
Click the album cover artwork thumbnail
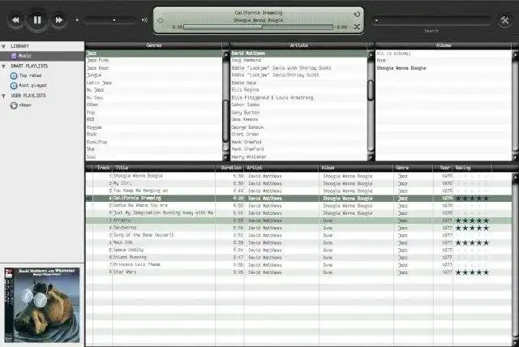pyautogui.click(x=42, y=305)
